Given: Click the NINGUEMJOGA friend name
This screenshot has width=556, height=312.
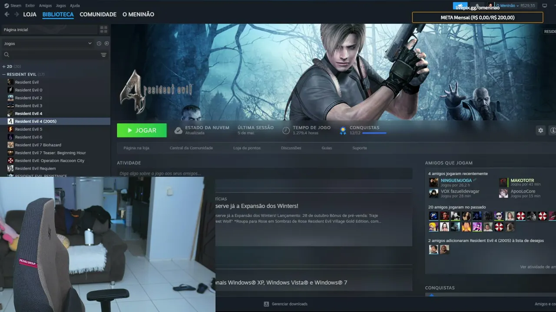Looking at the screenshot, I should 456,180.
